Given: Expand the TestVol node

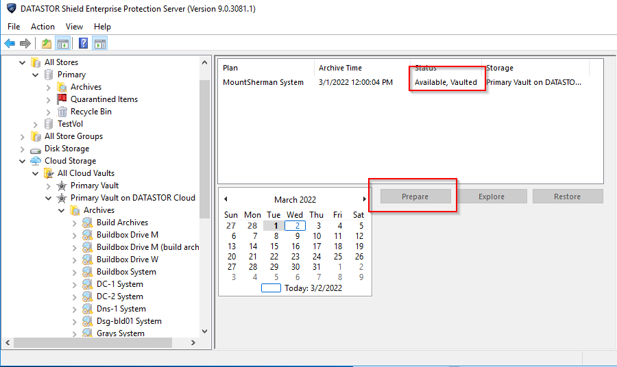Looking at the screenshot, I should click(x=36, y=125).
